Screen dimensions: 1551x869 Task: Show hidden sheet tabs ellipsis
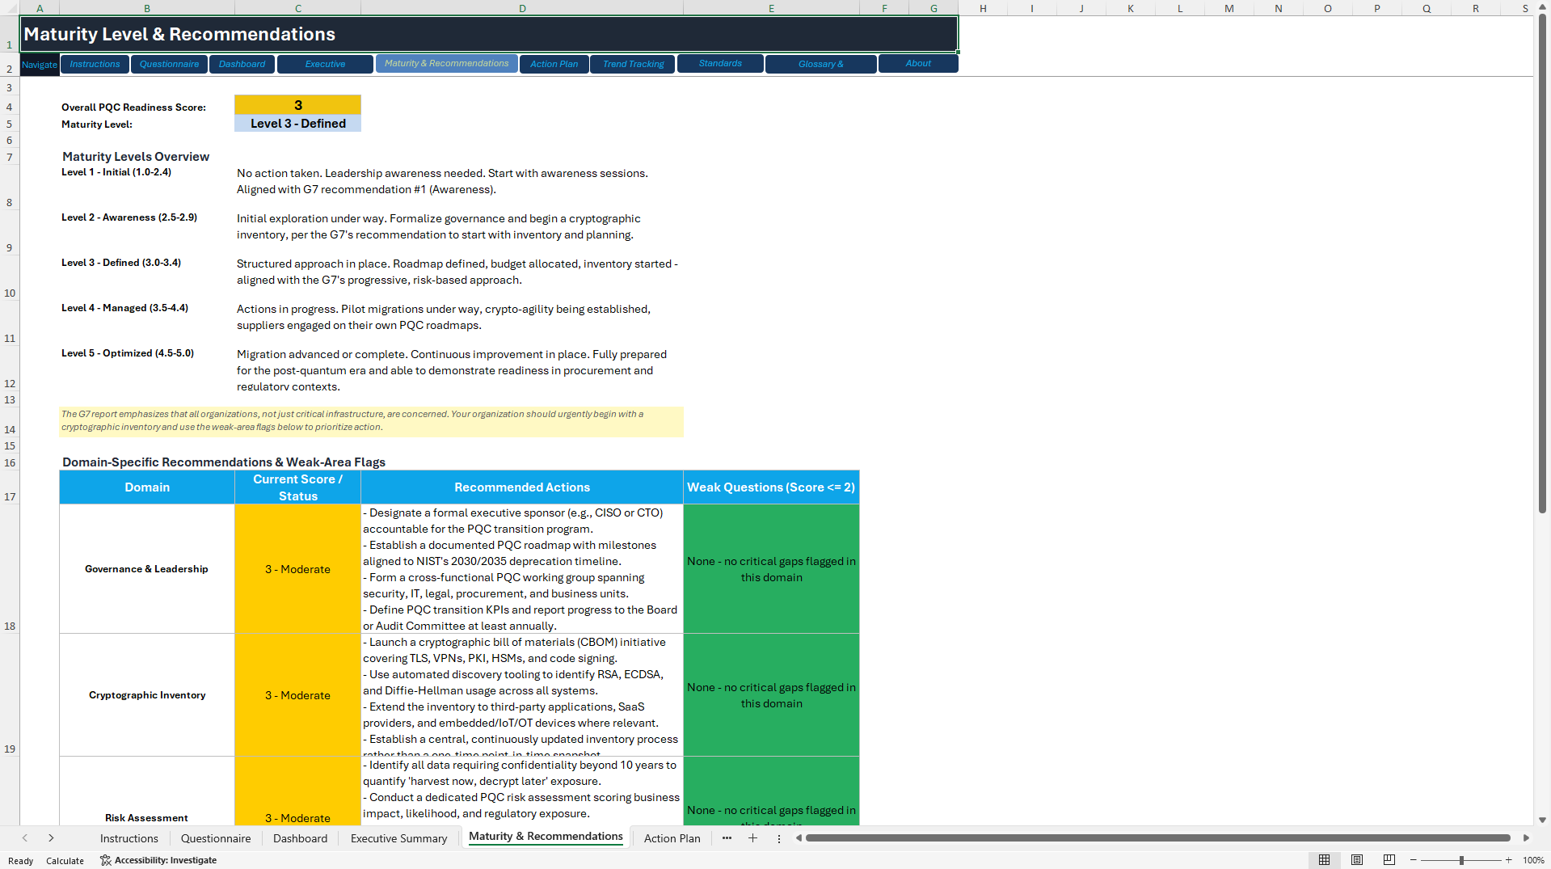(x=727, y=838)
